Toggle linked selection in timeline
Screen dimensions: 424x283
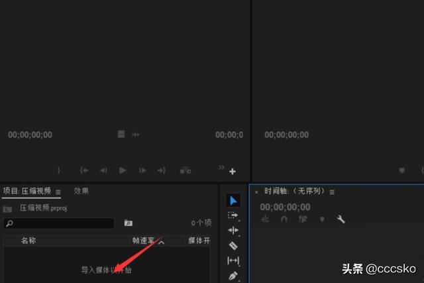click(303, 219)
